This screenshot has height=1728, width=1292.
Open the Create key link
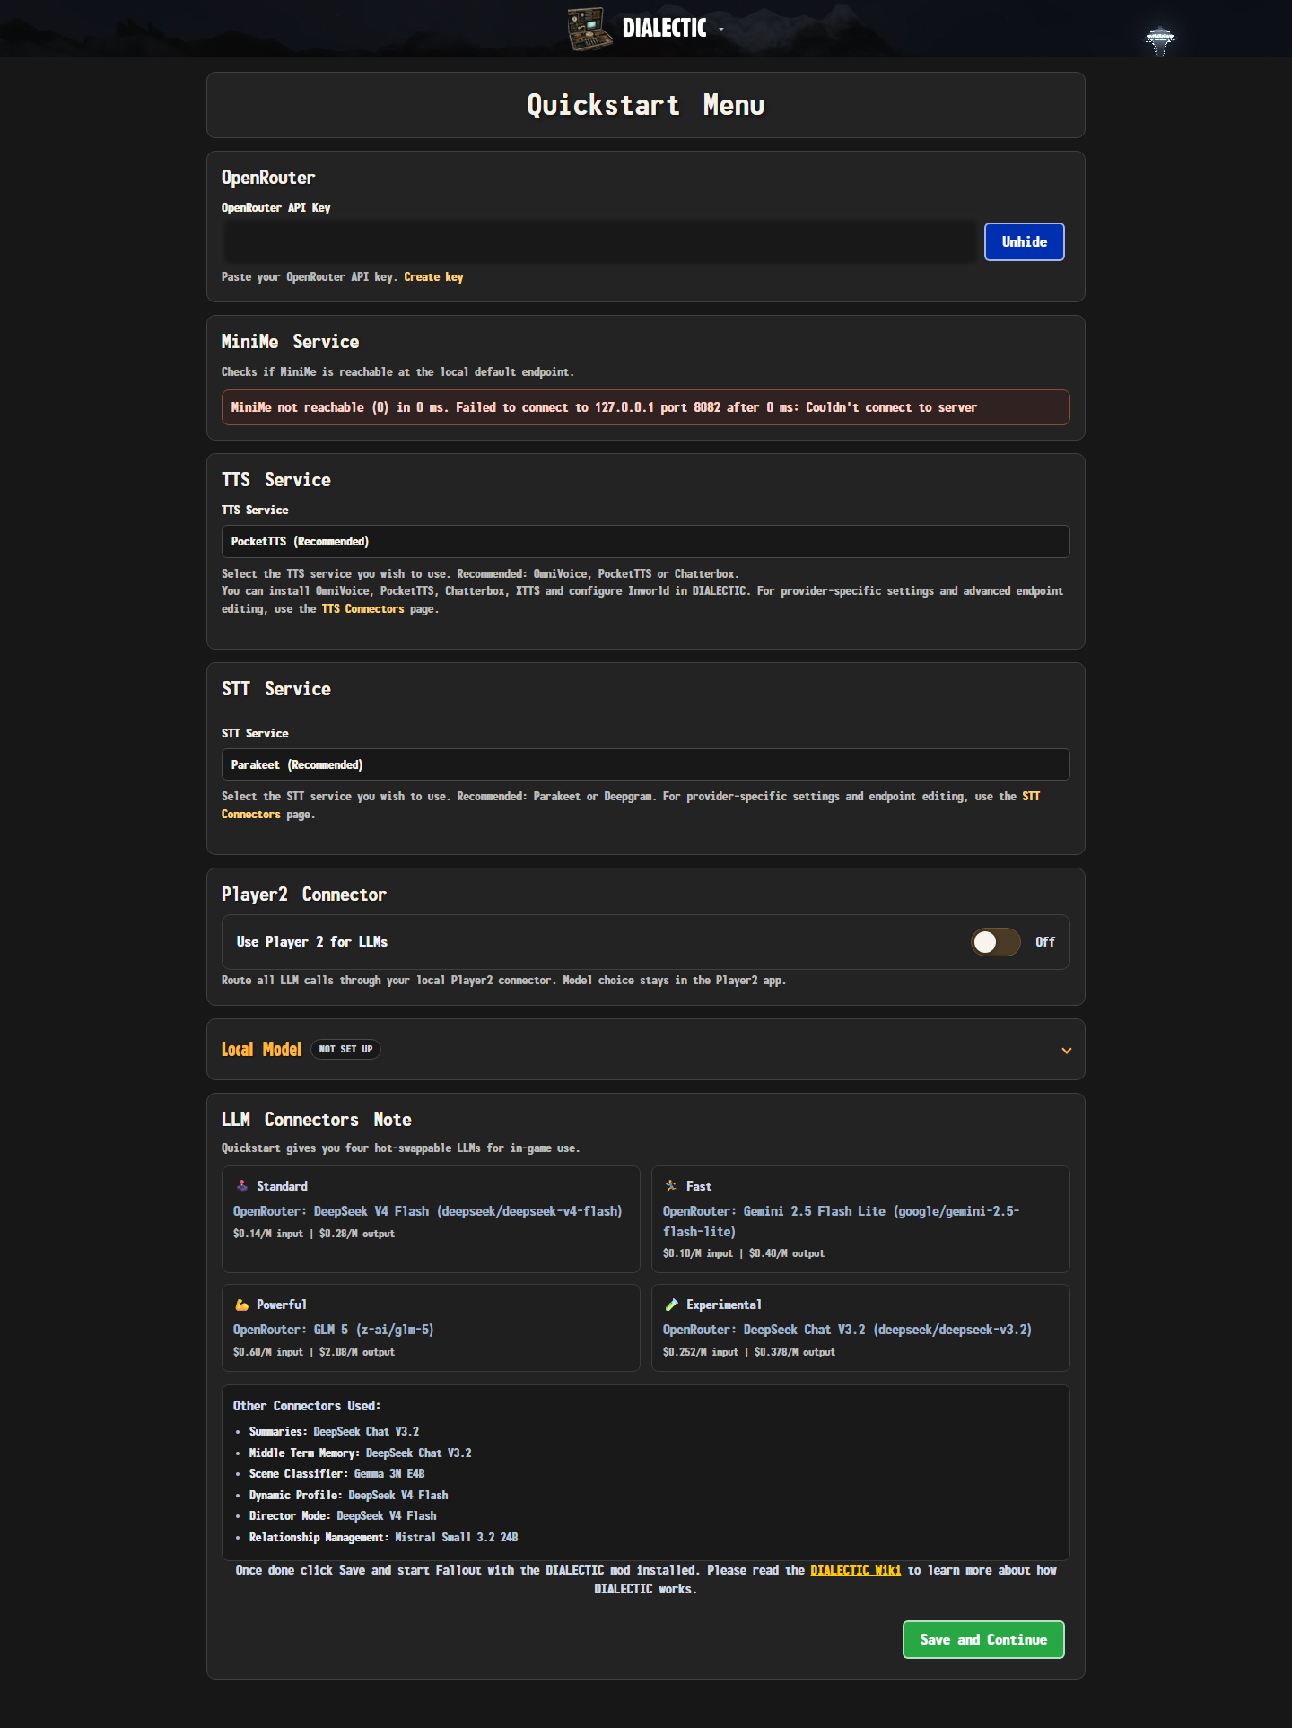pyautogui.click(x=433, y=277)
